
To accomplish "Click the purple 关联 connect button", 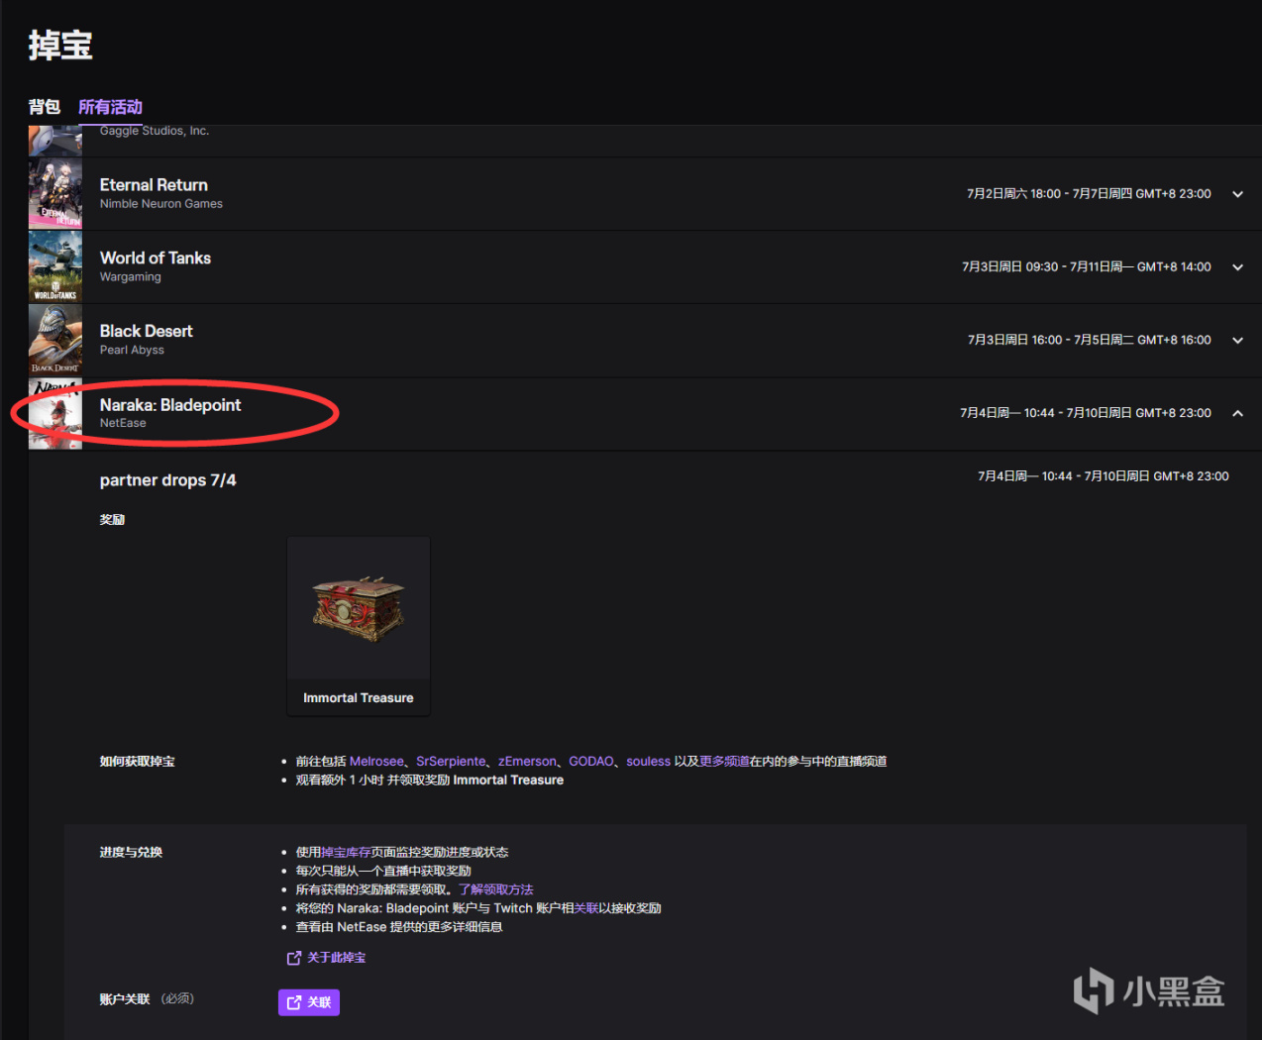I will (309, 1002).
